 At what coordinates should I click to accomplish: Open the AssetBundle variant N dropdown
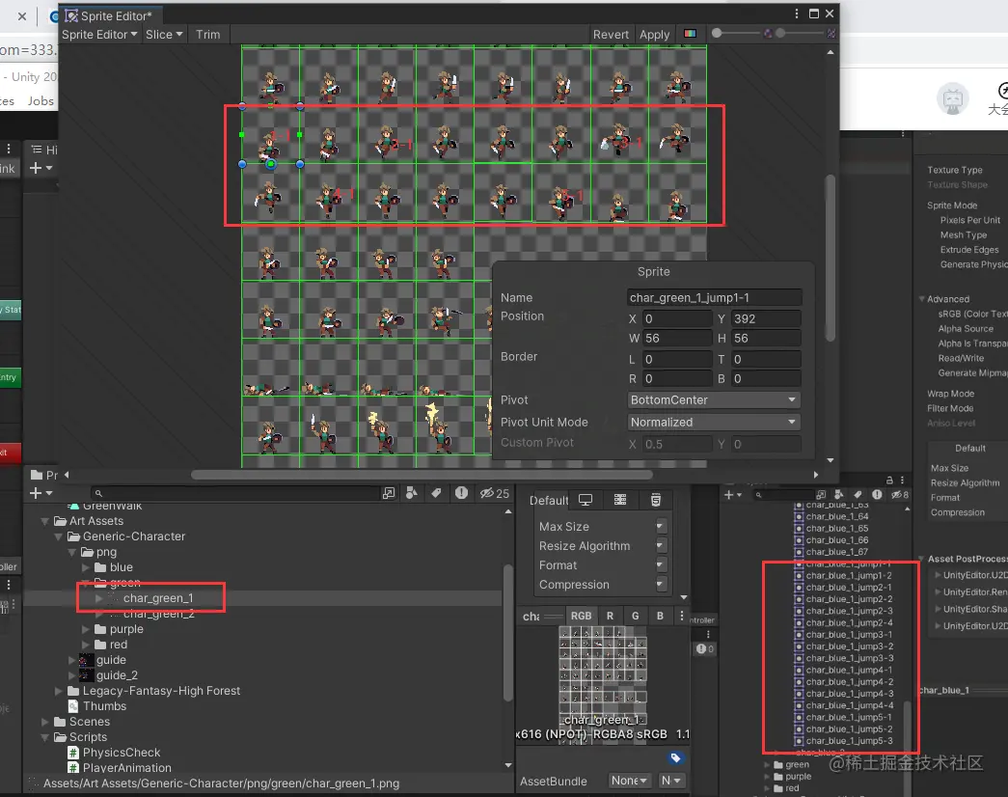669,781
